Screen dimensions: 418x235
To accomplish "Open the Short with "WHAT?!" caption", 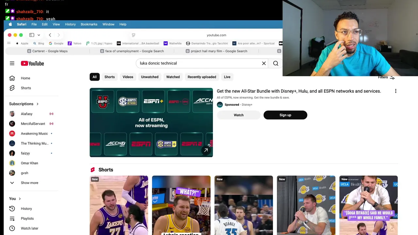I will click(181, 205).
